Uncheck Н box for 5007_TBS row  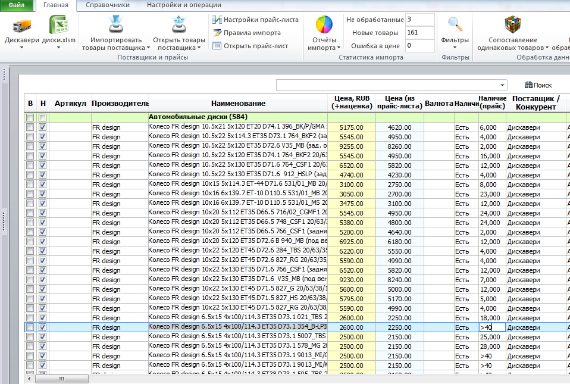tap(42, 337)
